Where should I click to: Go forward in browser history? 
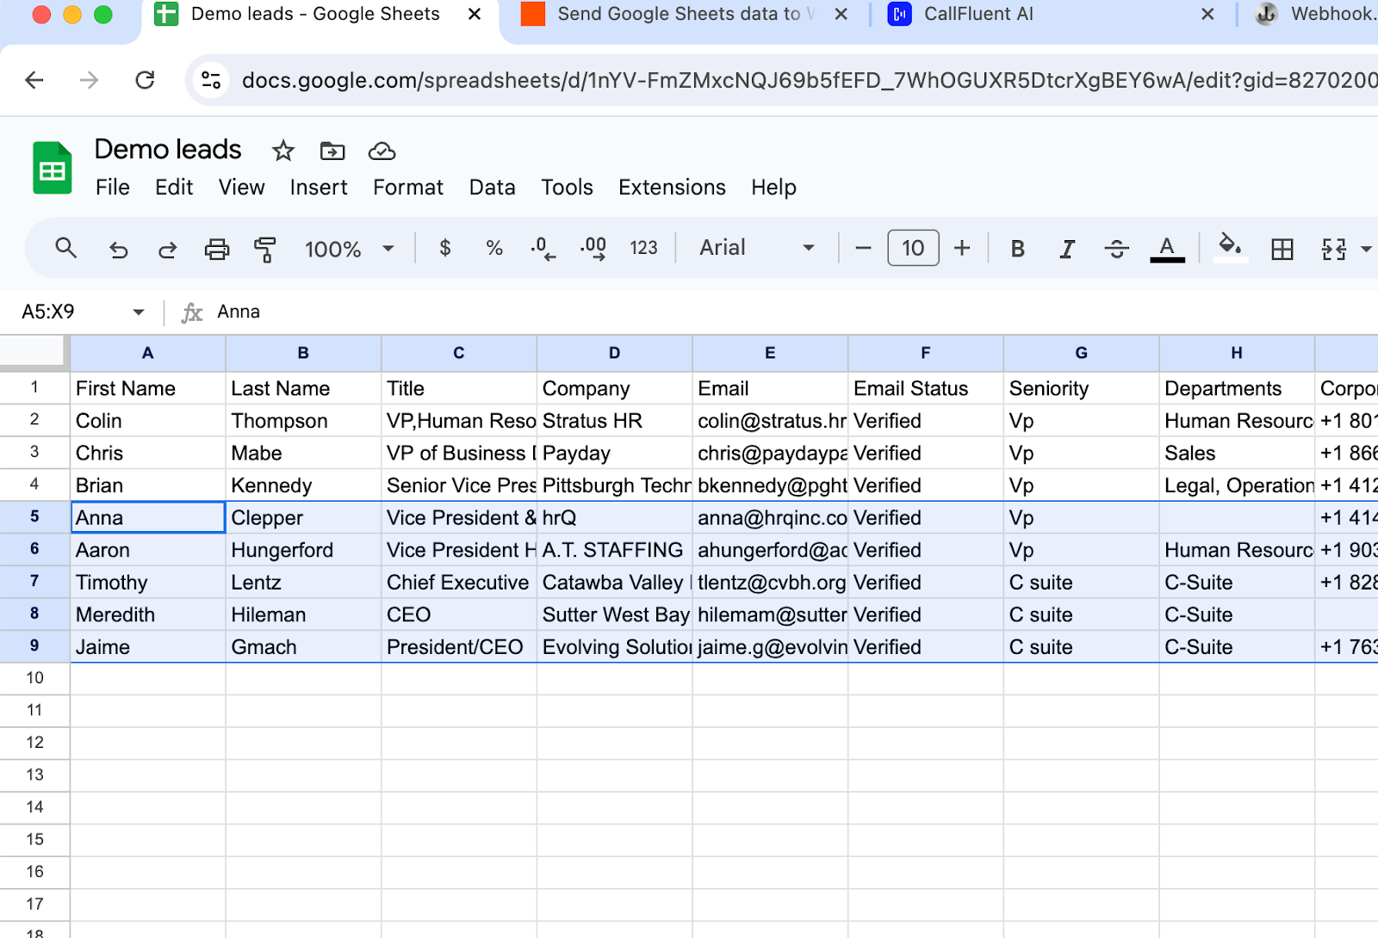(89, 80)
